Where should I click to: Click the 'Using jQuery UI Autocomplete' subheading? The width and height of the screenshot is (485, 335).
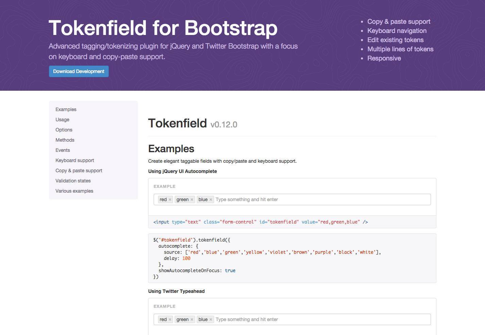[183, 171]
